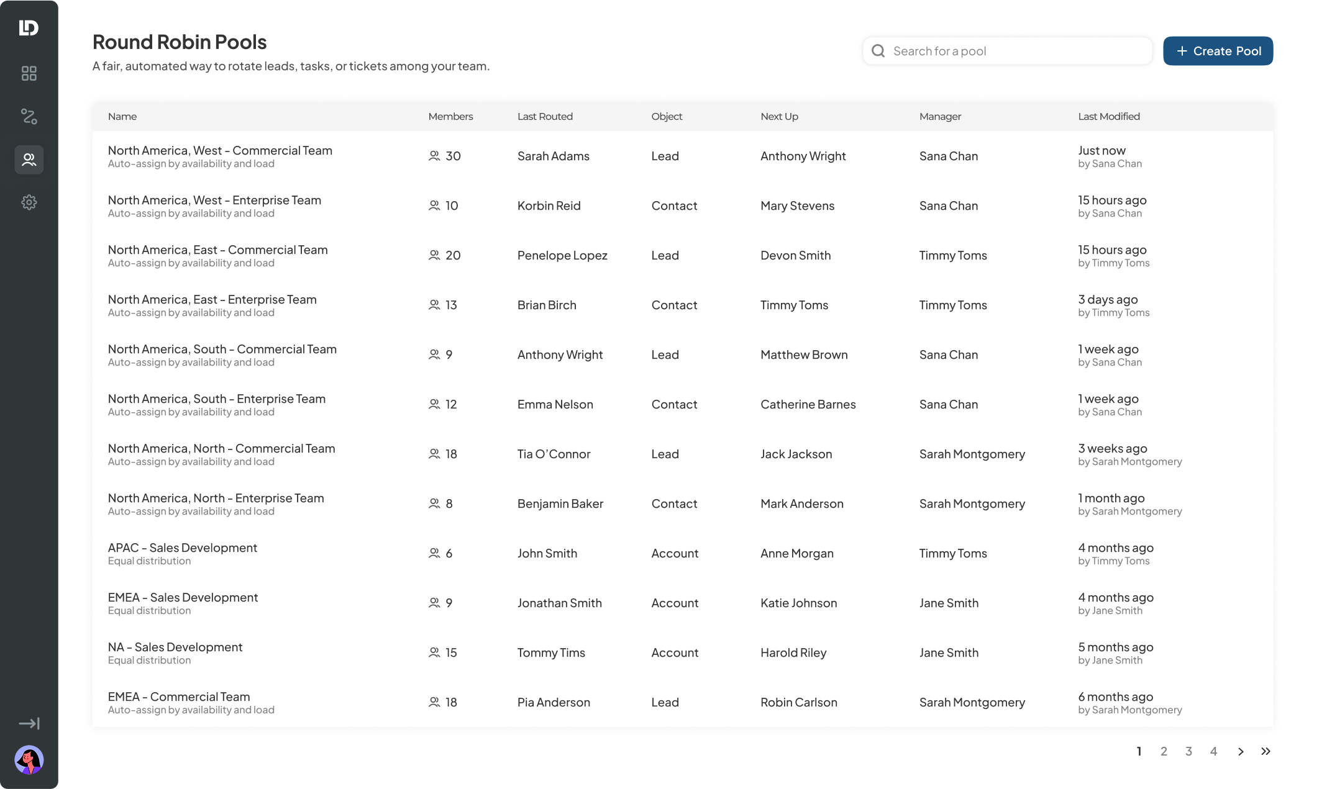
Task: Click the LD logo in the sidebar
Action: 29,28
